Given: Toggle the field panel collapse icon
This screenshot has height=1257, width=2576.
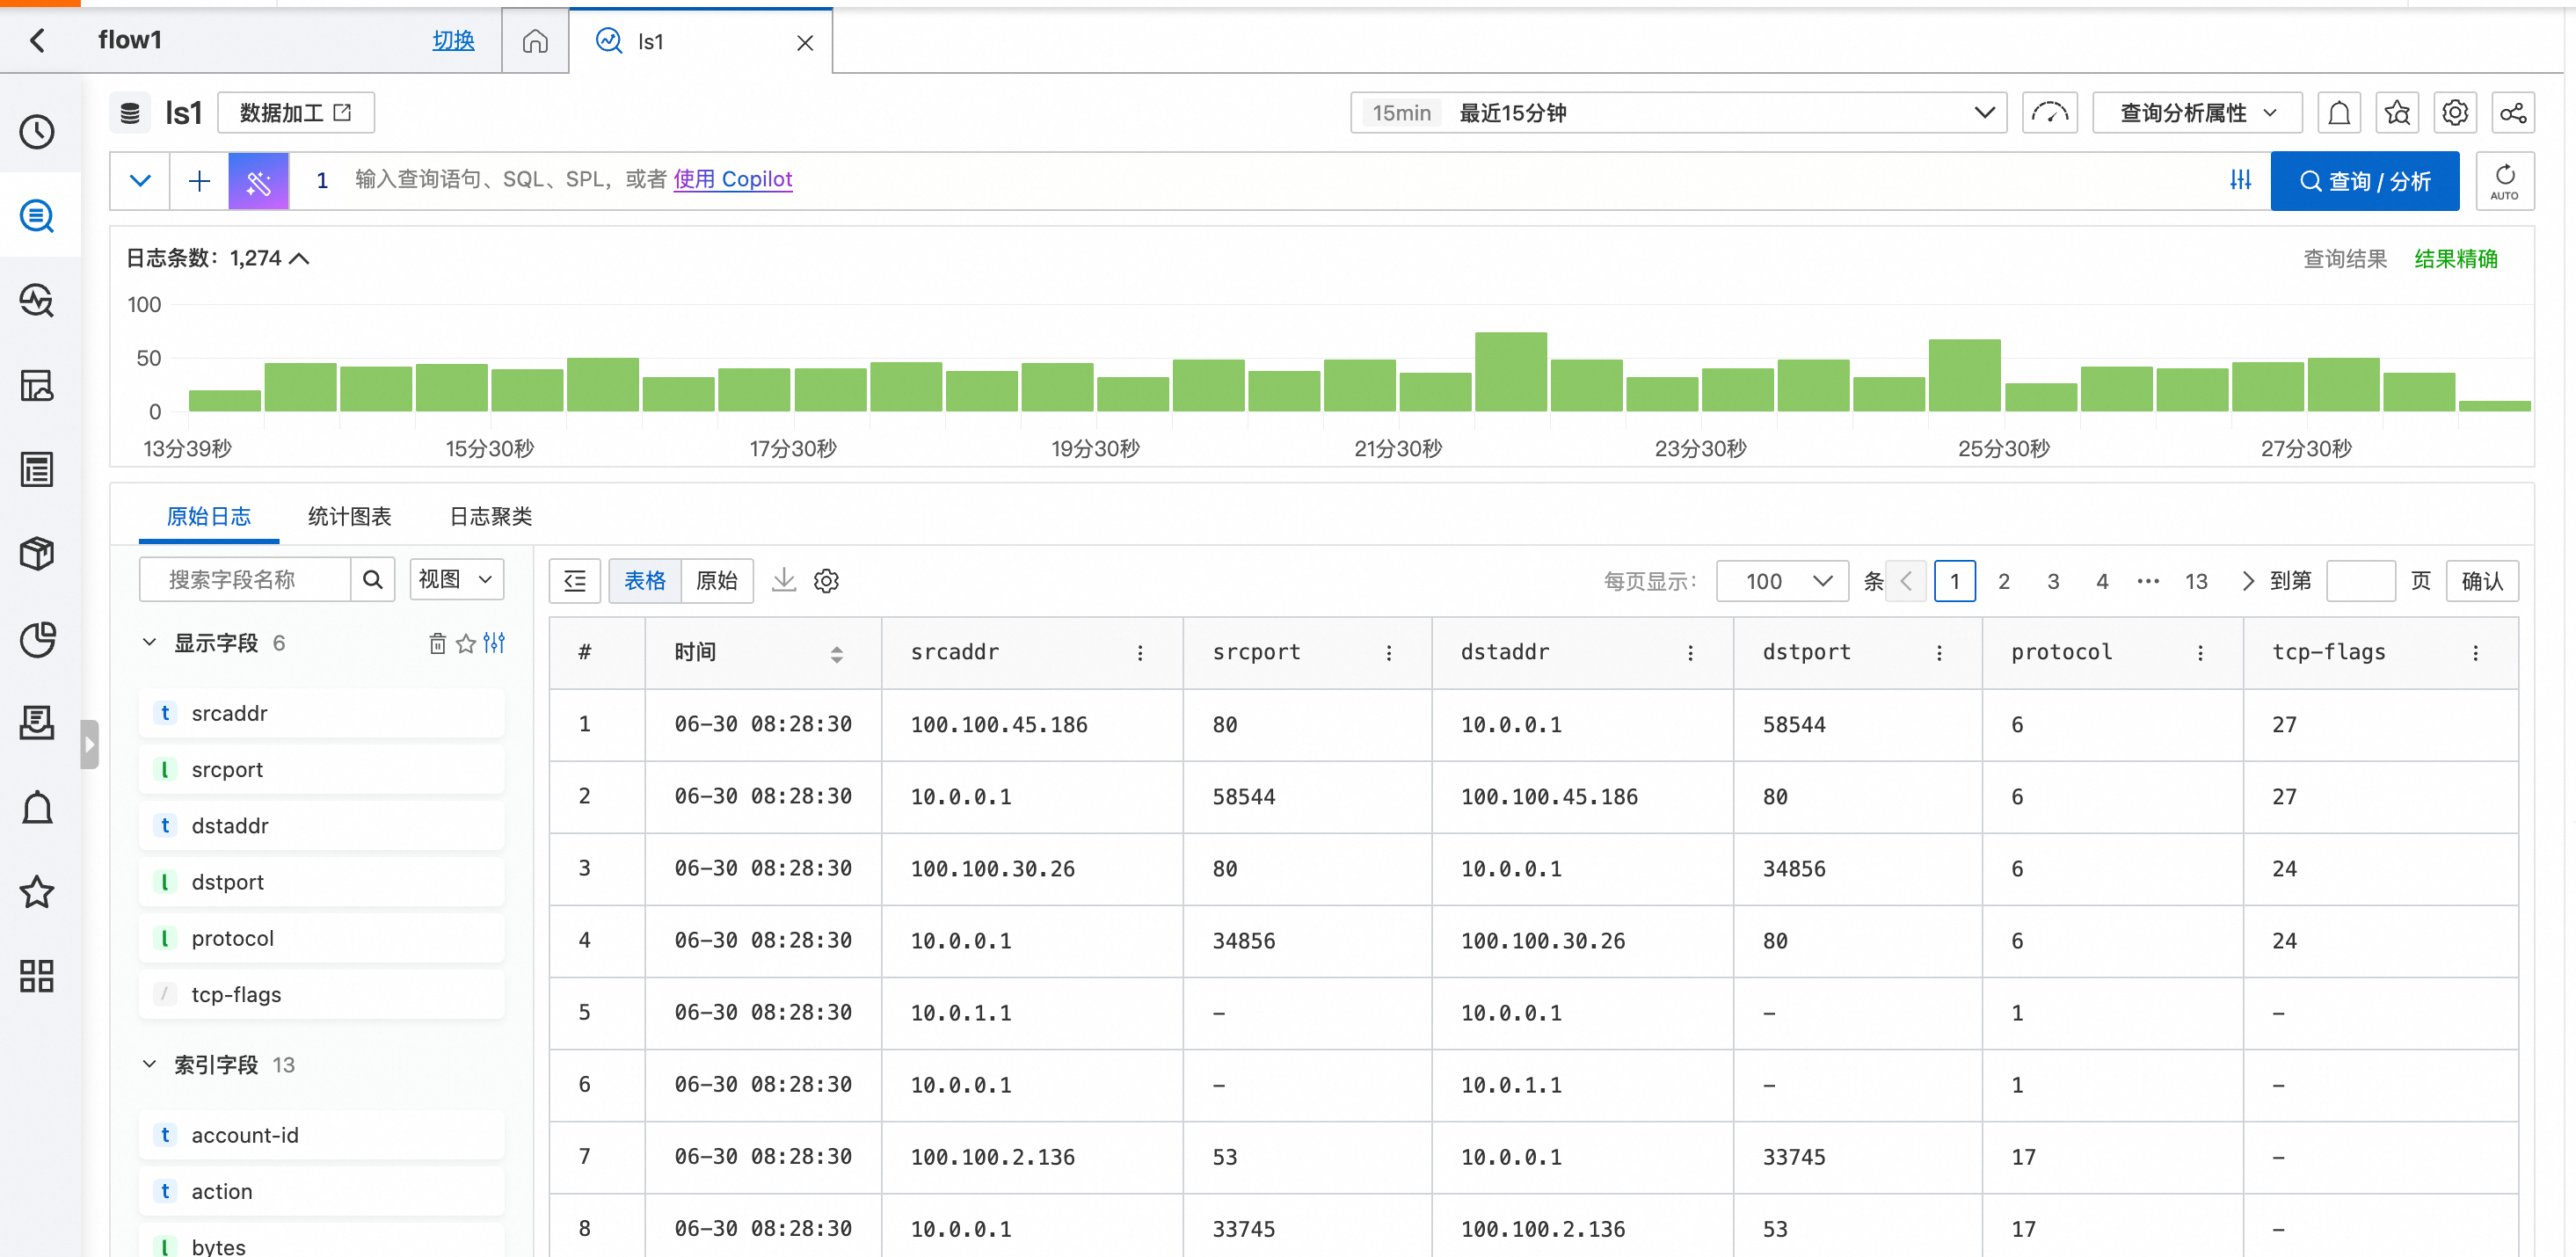Looking at the screenshot, I should pos(575,581).
